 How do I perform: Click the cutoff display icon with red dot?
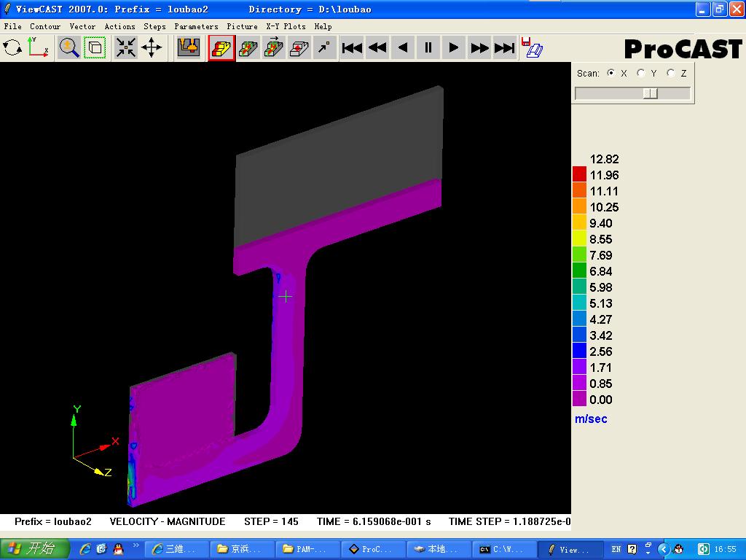(299, 47)
